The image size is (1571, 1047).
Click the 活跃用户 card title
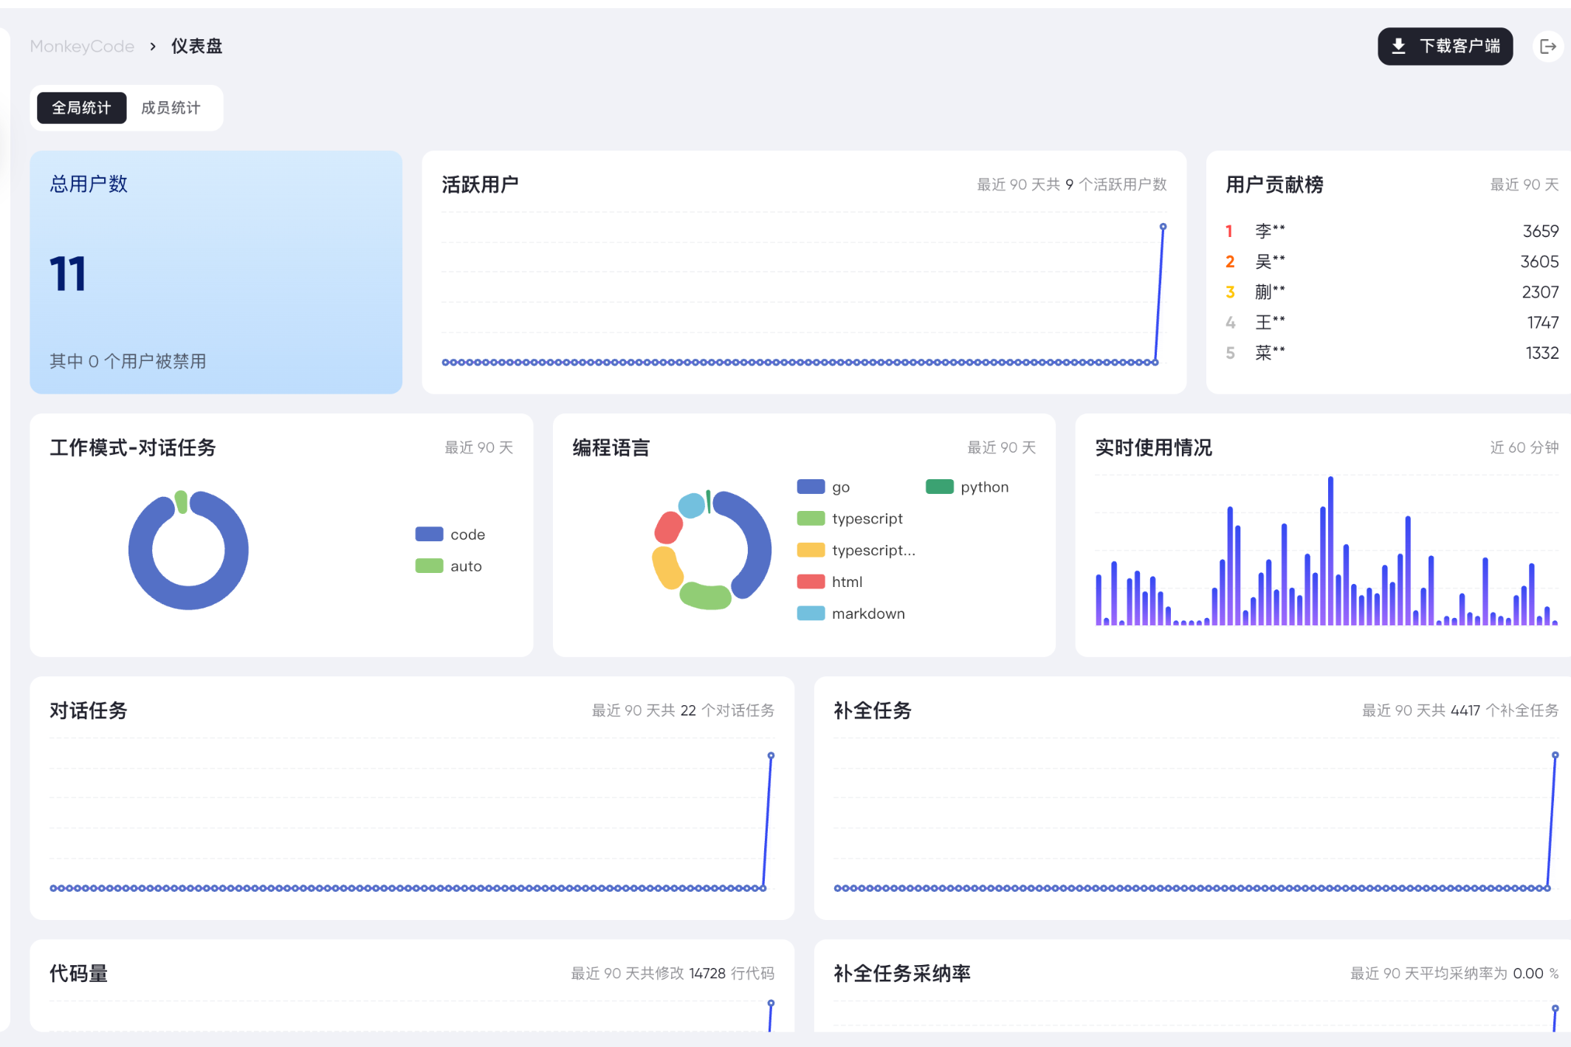(480, 185)
